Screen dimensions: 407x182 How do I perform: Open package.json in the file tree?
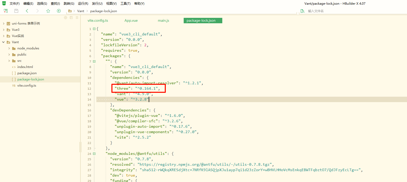coord(27,73)
